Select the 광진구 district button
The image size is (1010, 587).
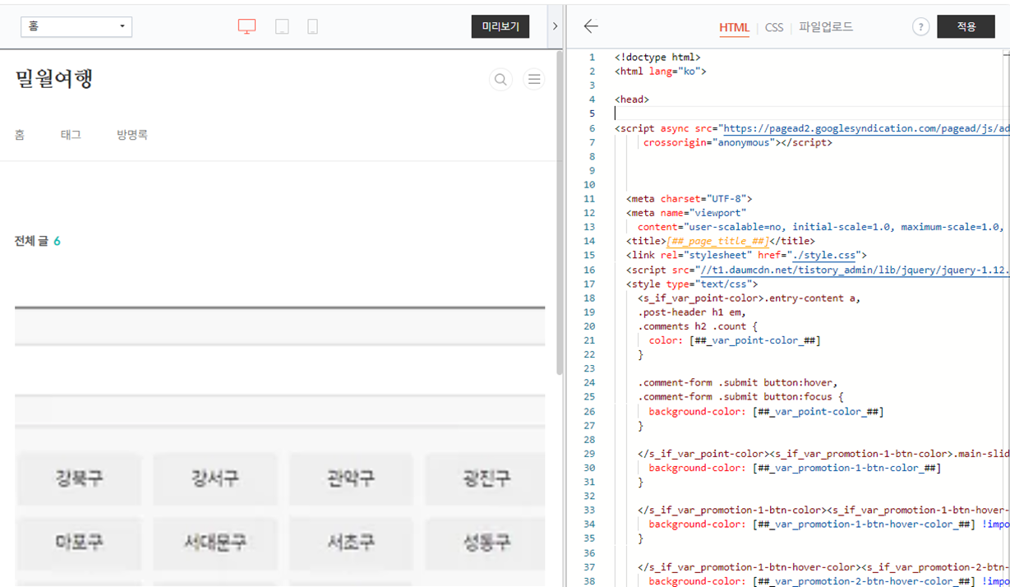click(486, 478)
